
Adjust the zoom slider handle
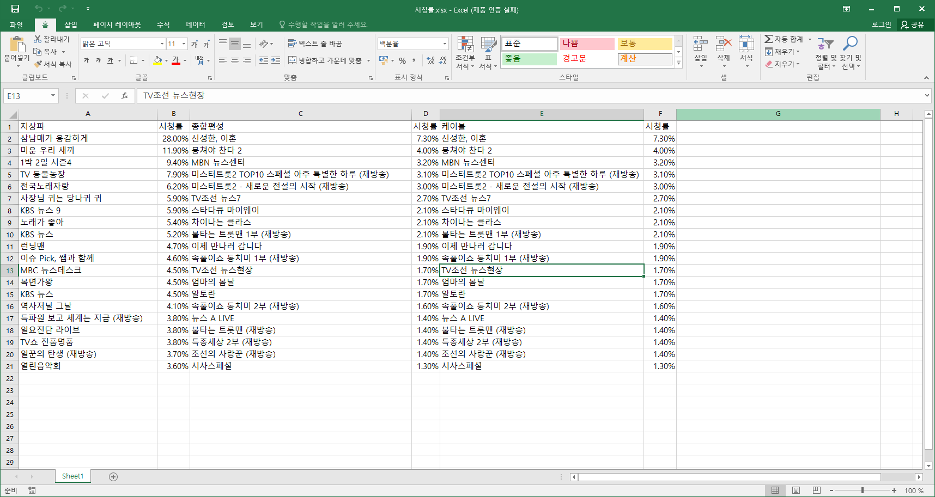(x=862, y=490)
